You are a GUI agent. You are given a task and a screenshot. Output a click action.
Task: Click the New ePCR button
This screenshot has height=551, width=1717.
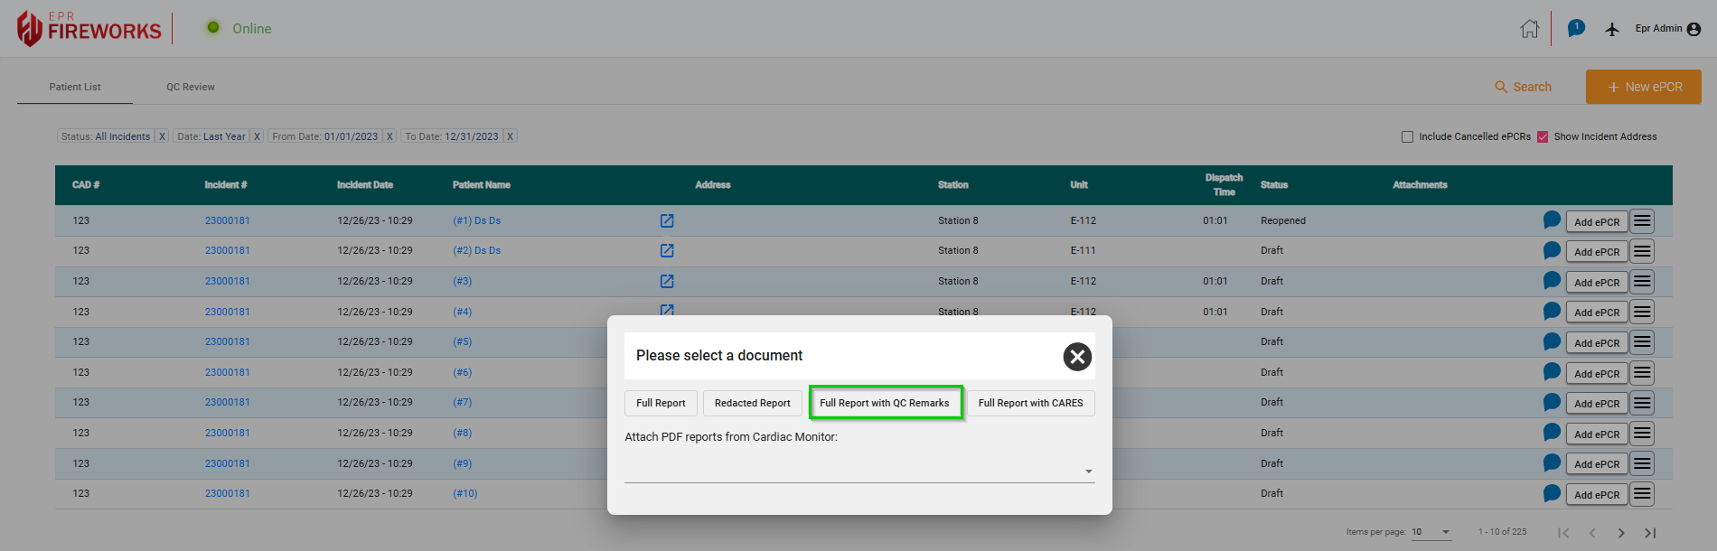pos(1643,88)
